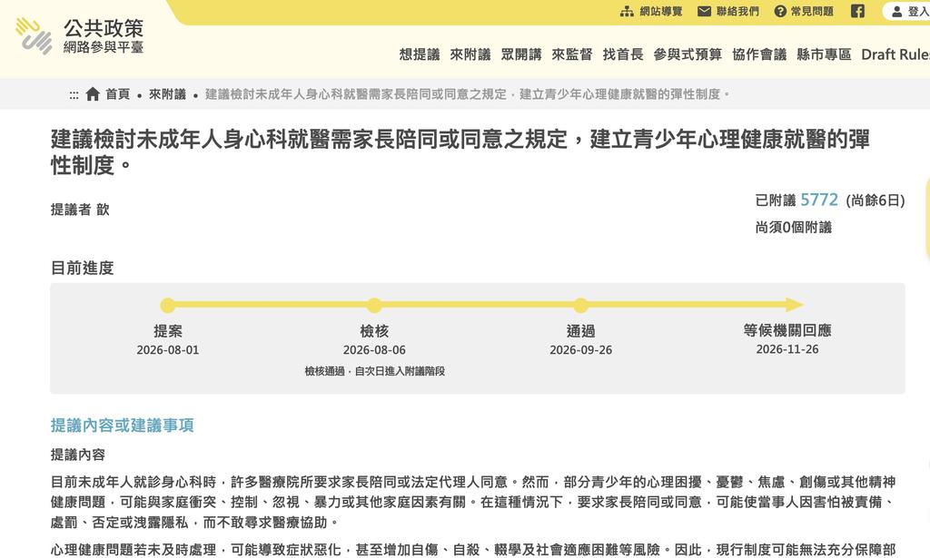Screen dimensions: 930x558
Task: Open the 來附議 menu item
Action: point(470,54)
